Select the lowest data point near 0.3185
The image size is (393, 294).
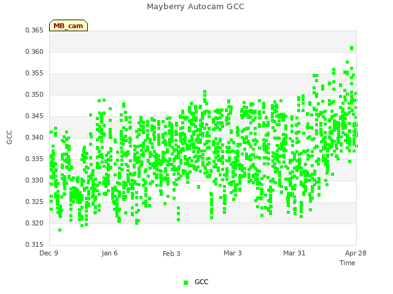(x=60, y=230)
